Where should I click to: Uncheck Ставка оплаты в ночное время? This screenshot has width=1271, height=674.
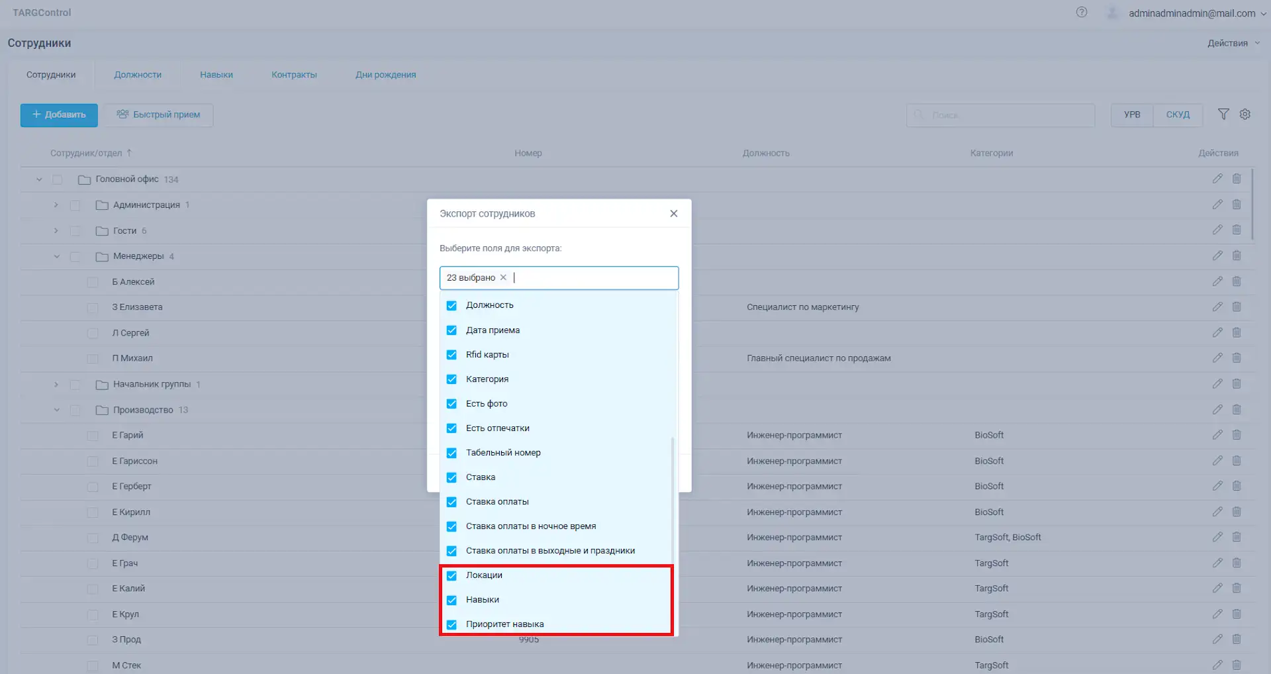(451, 526)
